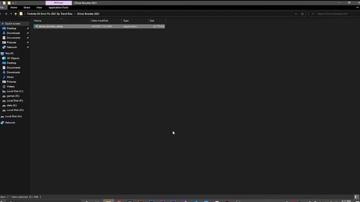Open recent locations dropdown arrow
The image size is (360, 202).
(11, 14)
